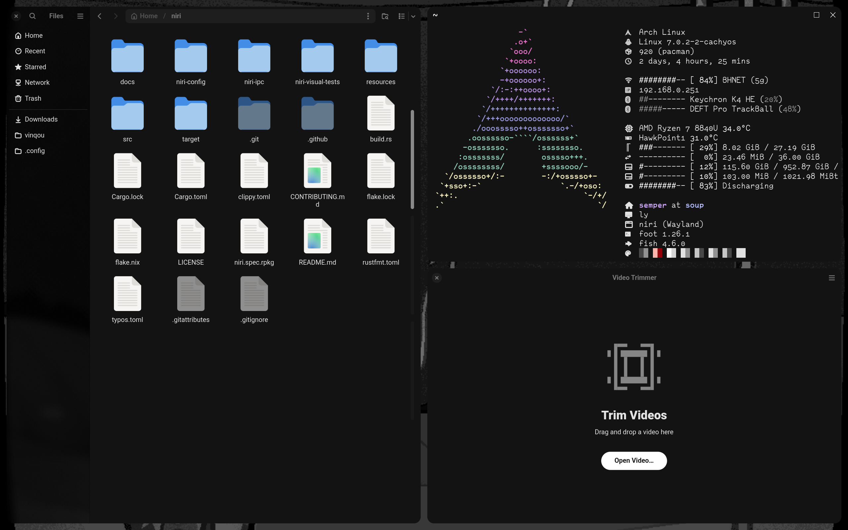Click 'Discharging' battery line in terminal

point(706,186)
